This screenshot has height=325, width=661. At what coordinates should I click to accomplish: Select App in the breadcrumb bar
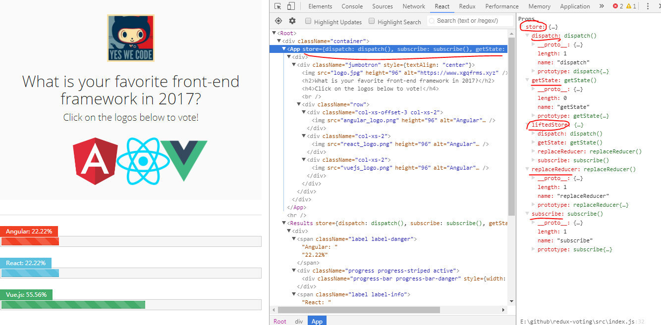(x=317, y=321)
